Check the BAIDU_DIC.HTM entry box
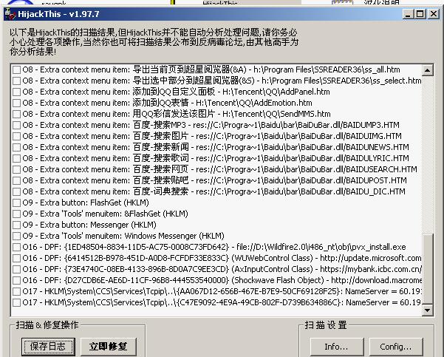The height and width of the screenshot is (357, 444). [x=16, y=192]
